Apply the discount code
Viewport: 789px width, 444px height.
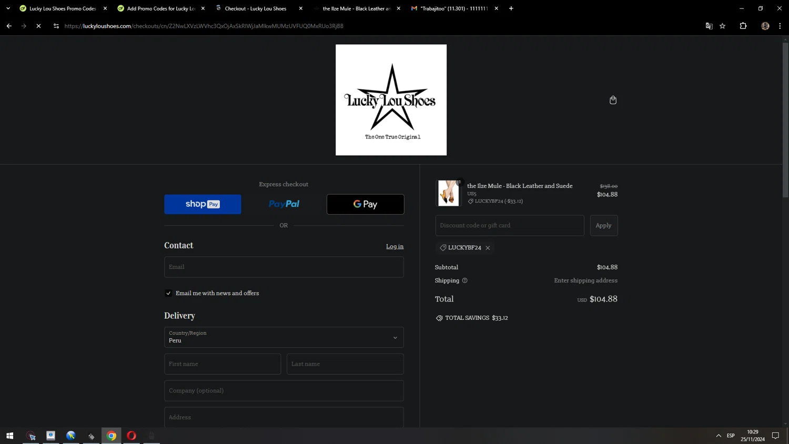tap(604, 225)
